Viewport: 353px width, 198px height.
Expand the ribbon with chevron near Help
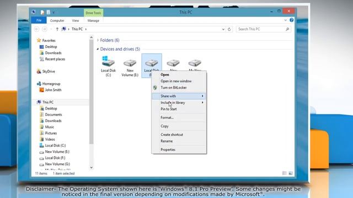coord(286,20)
